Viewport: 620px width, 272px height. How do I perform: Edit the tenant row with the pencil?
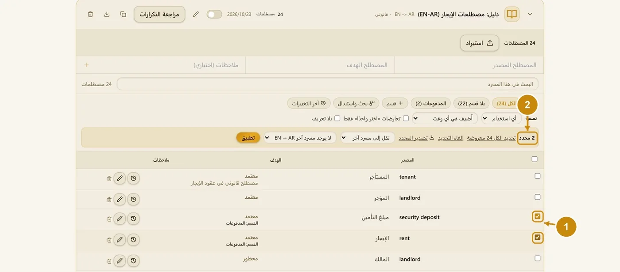[x=120, y=178]
